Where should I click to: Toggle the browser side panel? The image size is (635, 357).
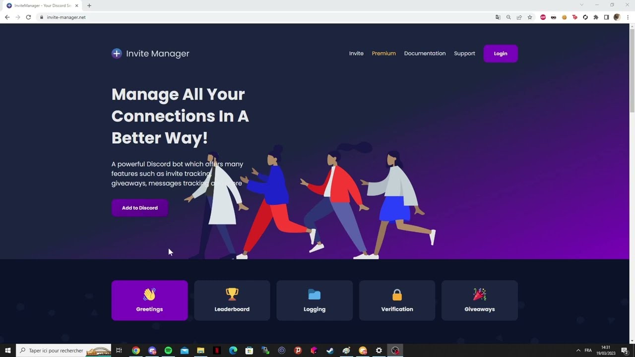click(606, 17)
